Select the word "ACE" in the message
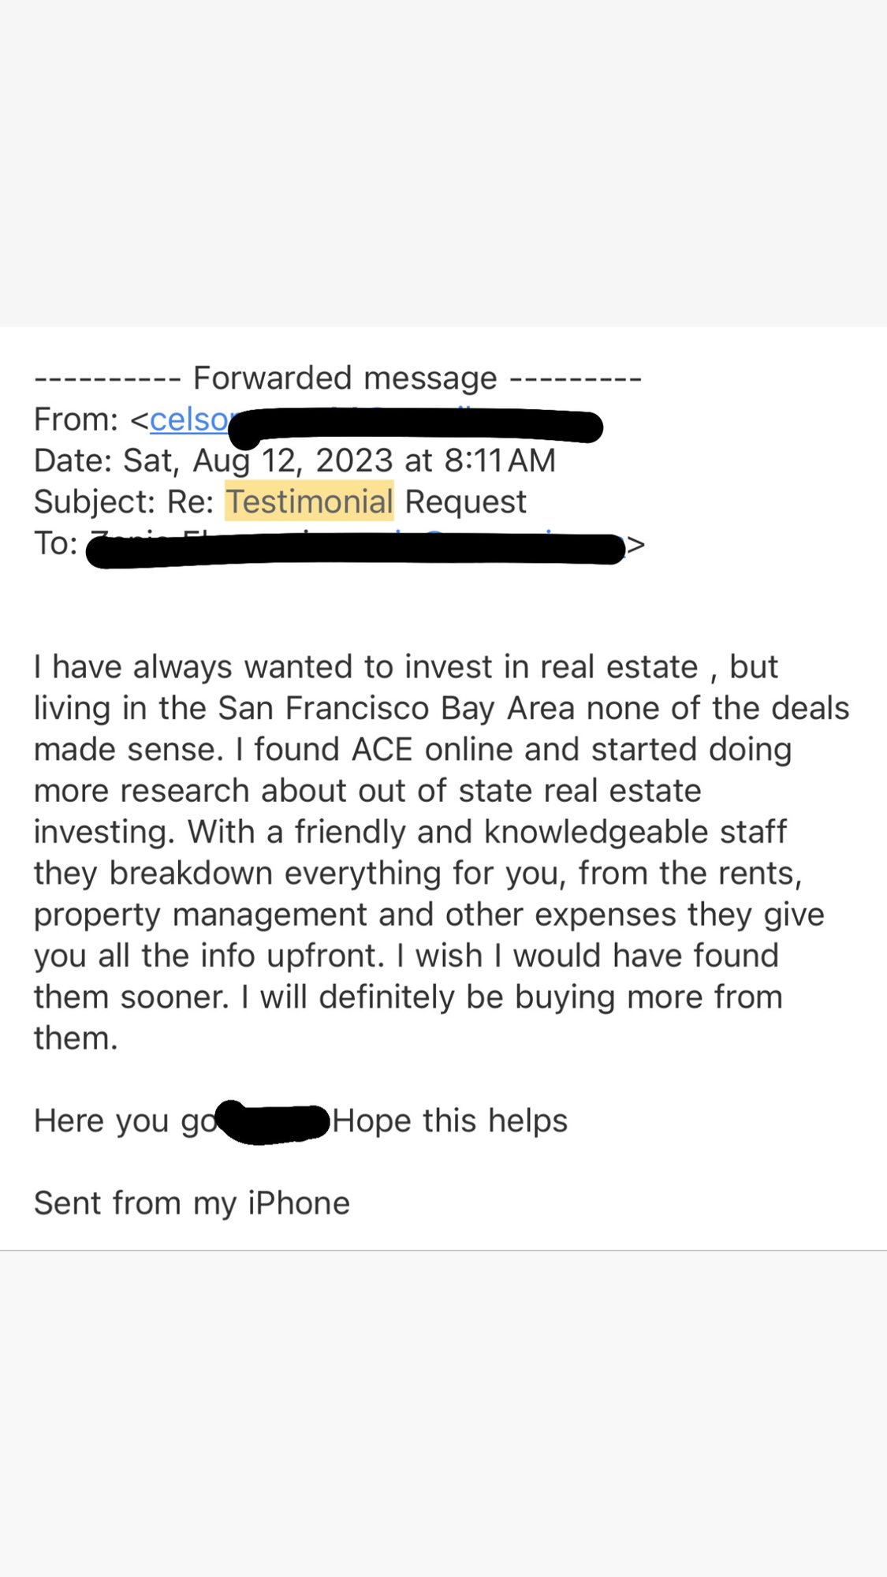This screenshot has height=1577, width=887. click(x=382, y=750)
